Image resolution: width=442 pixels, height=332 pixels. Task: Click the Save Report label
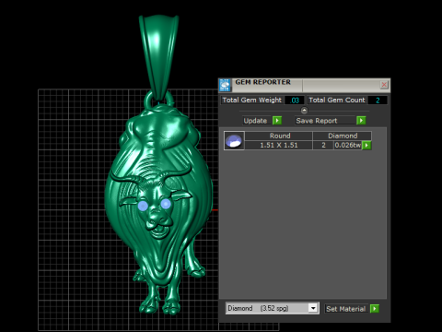pyautogui.click(x=317, y=121)
